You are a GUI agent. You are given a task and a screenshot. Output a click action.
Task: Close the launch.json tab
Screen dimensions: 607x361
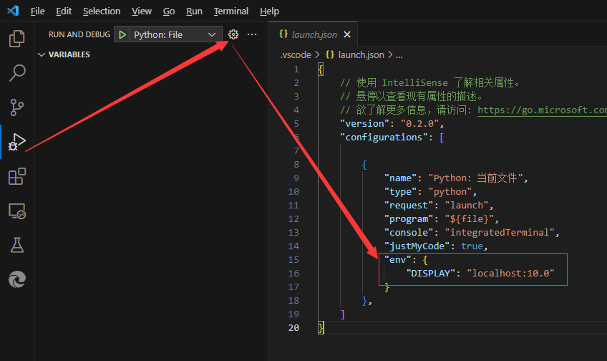pos(347,34)
